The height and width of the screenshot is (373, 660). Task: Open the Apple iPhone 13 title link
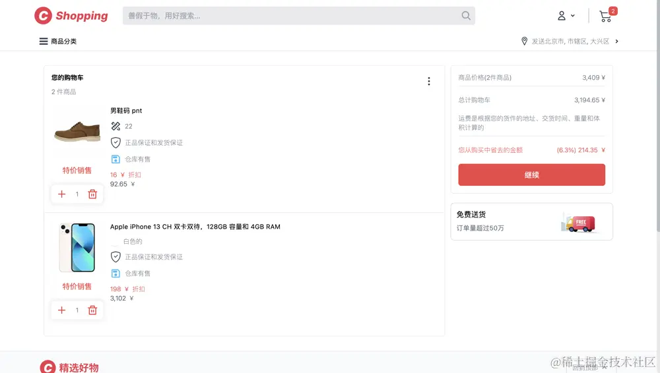195,227
